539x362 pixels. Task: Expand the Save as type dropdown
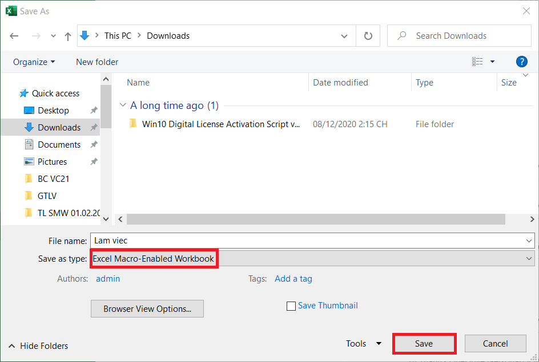(x=529, y=259)
